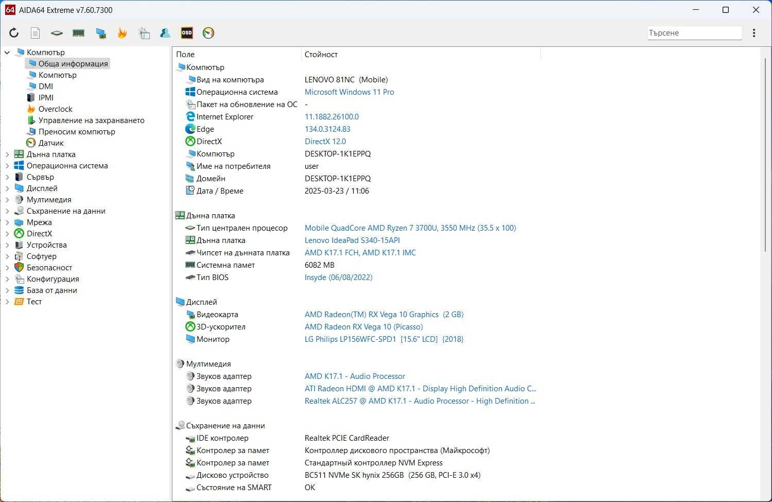Open the ATI Radeon HDMI audio link
Image resolution: width=772 pixels, height=502 pixels.
point(420,389)
